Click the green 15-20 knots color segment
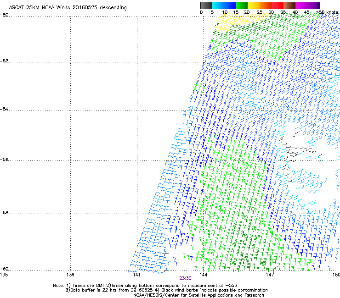340x298 pixels. pos(242,6)
